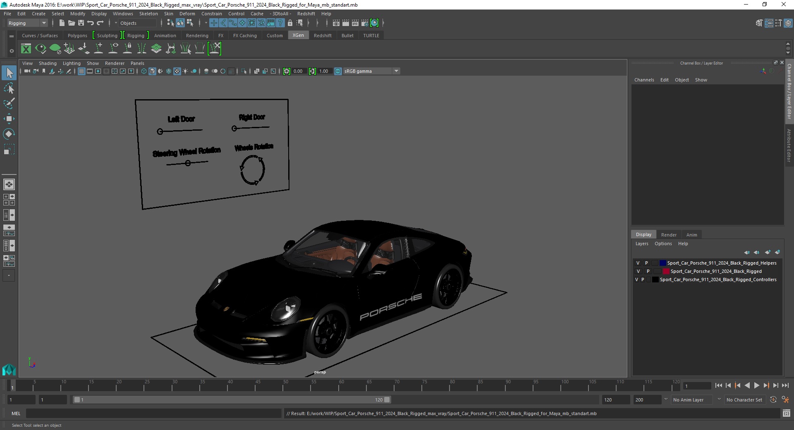Switch to the Render layer tab

tap(669, 234)
